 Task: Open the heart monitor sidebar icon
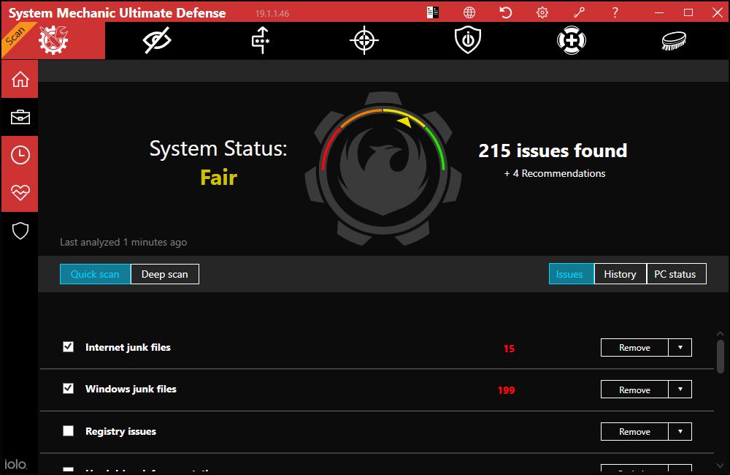pos(20,193)
